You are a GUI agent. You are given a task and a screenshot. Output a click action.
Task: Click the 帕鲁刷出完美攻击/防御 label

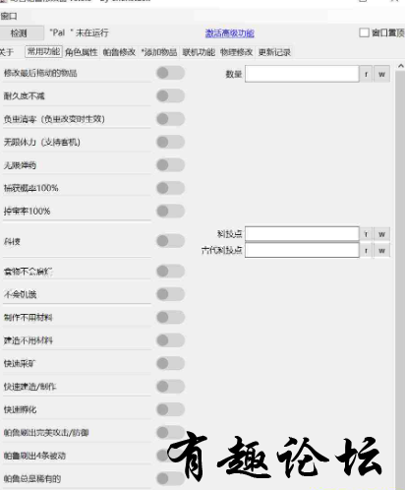click(46, 433)
